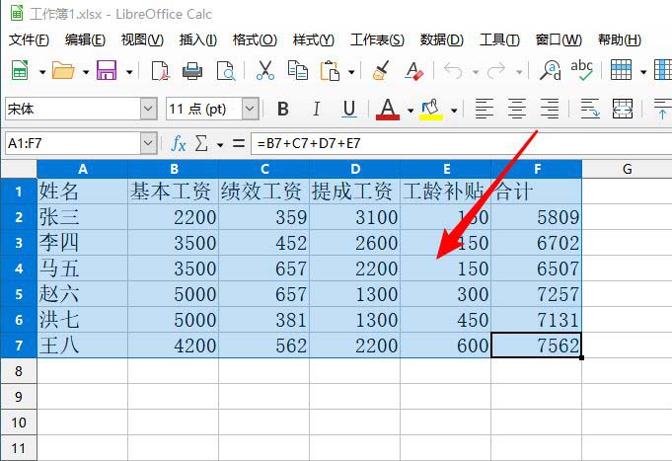Select row header 8

point(18,369)
